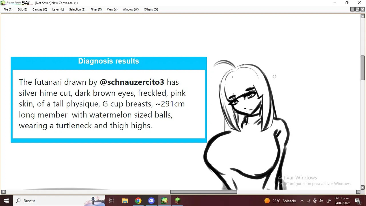Click the PaintTool SAI title bar logo

point(15,3)
